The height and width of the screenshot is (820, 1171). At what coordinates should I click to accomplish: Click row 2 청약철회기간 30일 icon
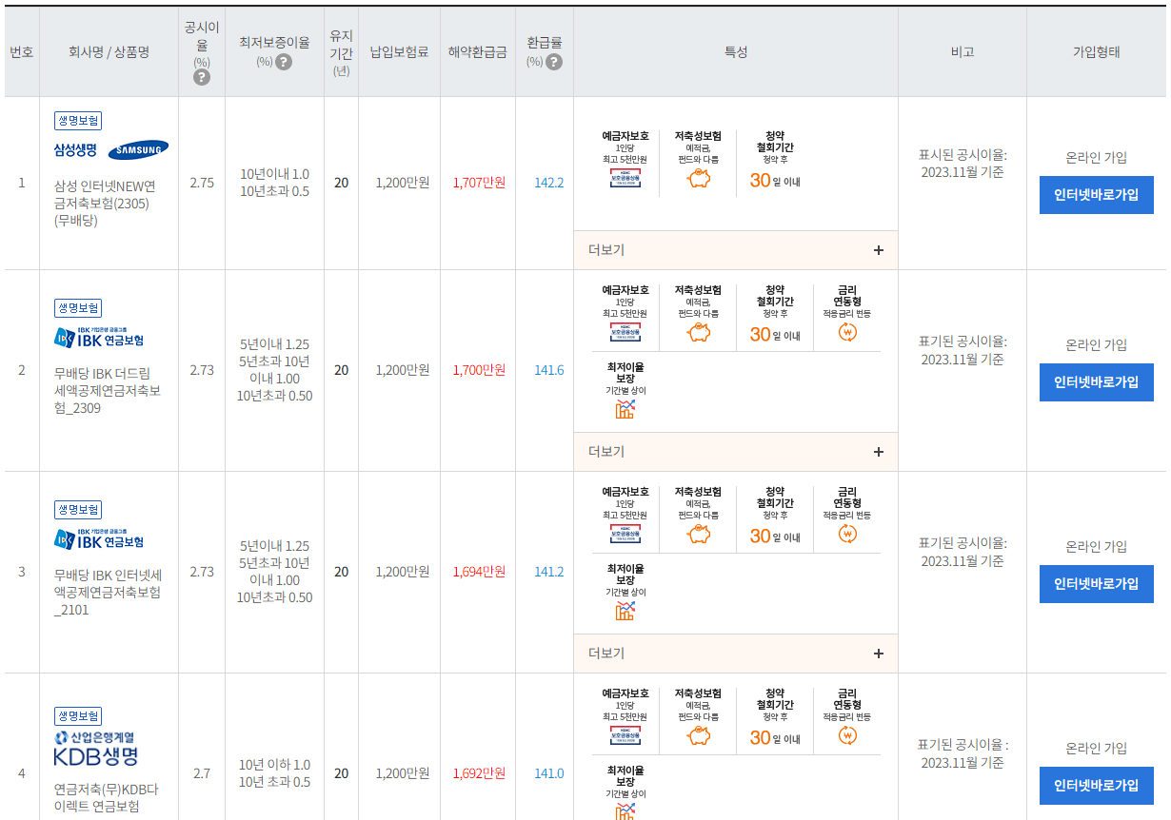[x=775, y=333]
